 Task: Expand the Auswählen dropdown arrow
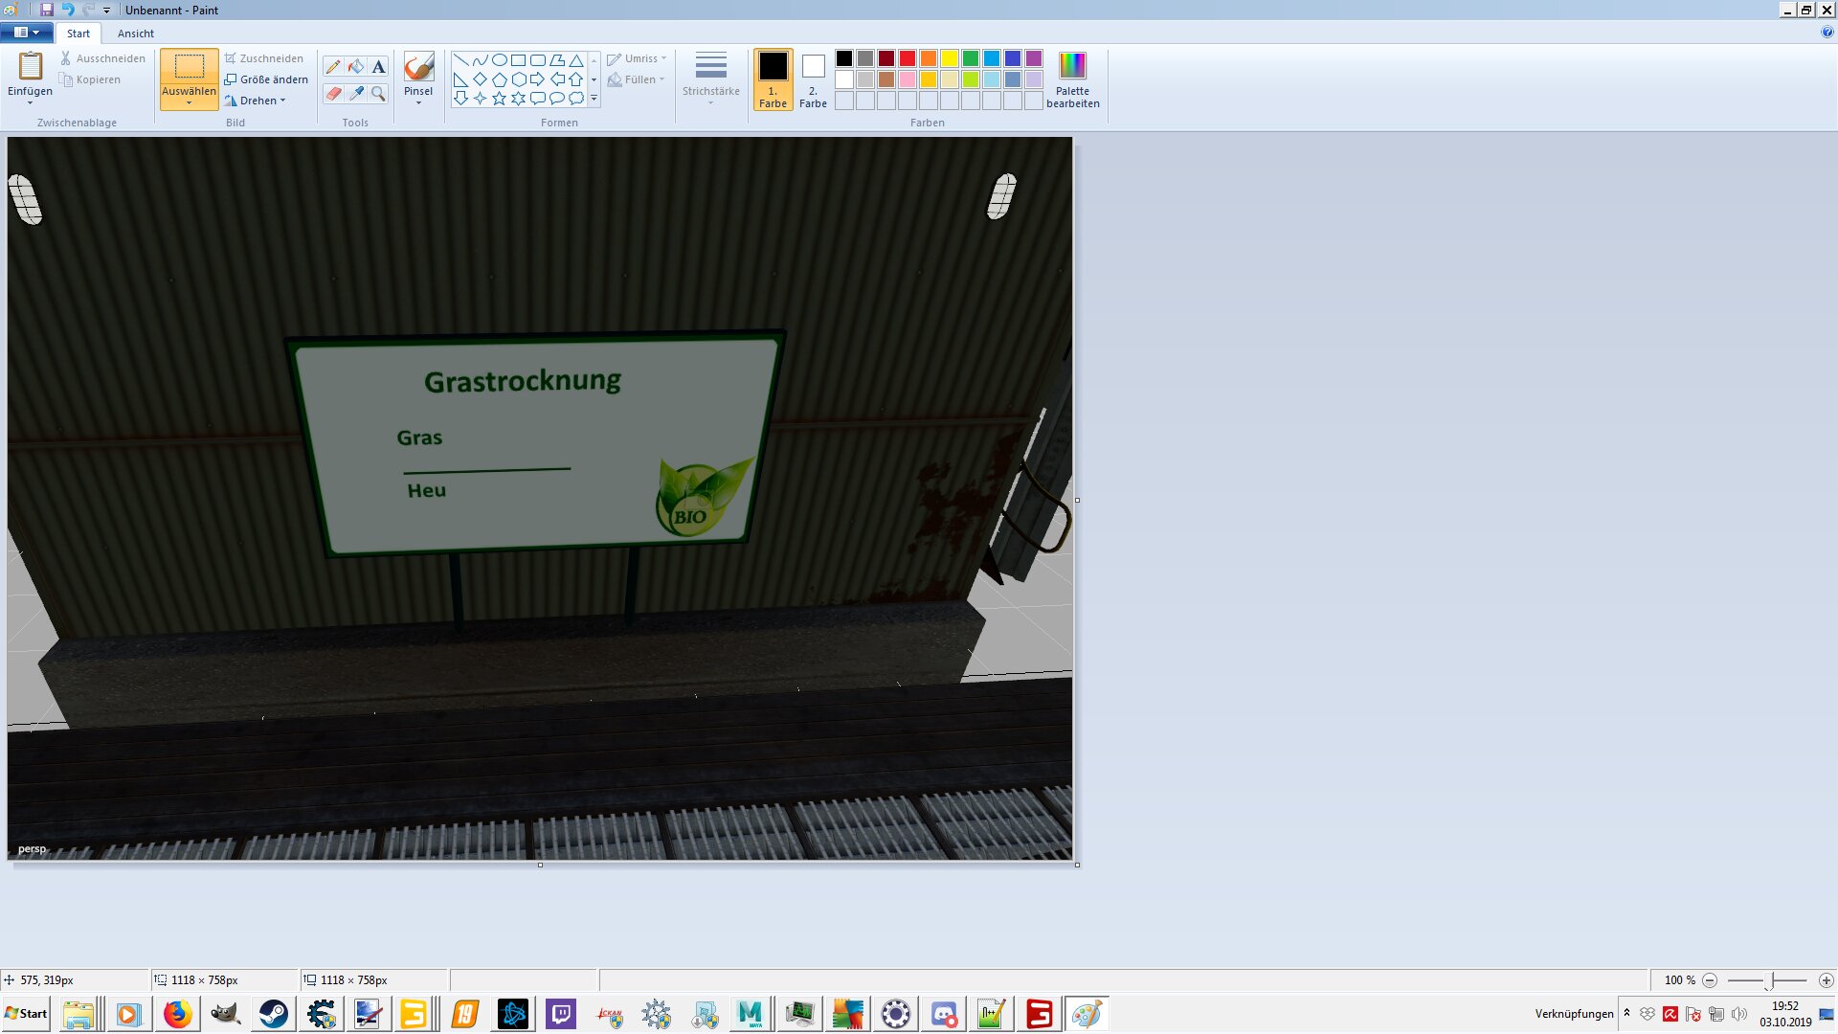point(189,102)
